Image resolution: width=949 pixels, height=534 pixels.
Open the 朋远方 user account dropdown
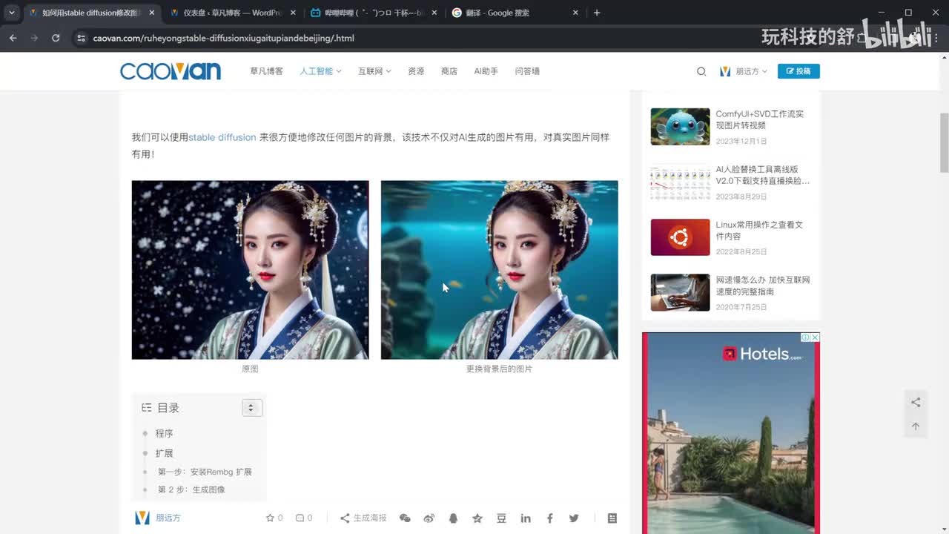click(x=744, y=71)
